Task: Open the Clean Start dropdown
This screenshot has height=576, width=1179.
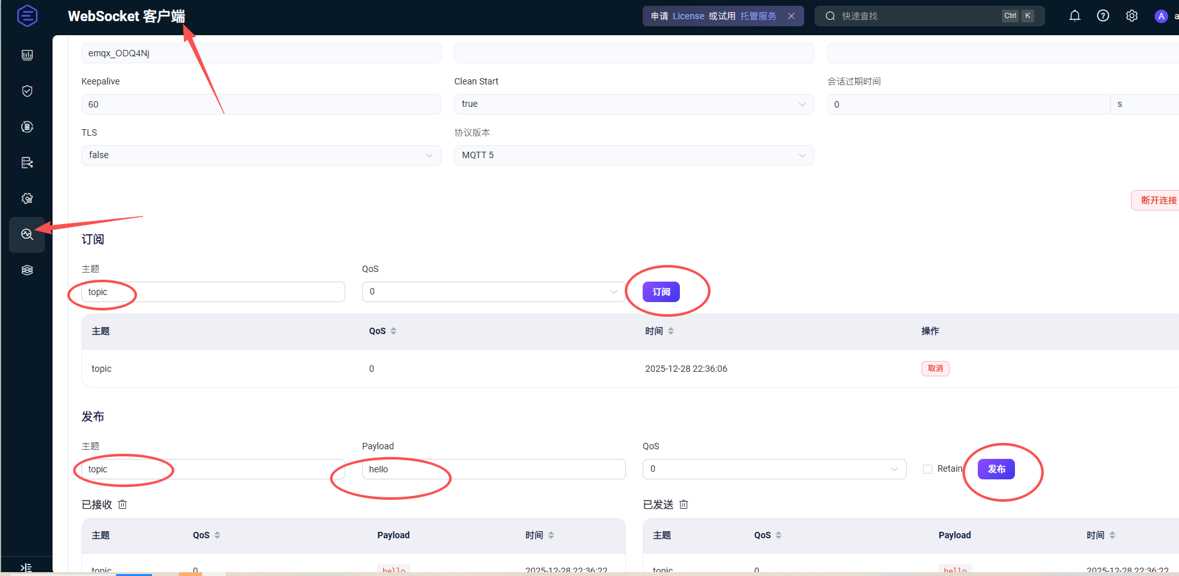Action: pyautogui.click(x=634, y=104)
